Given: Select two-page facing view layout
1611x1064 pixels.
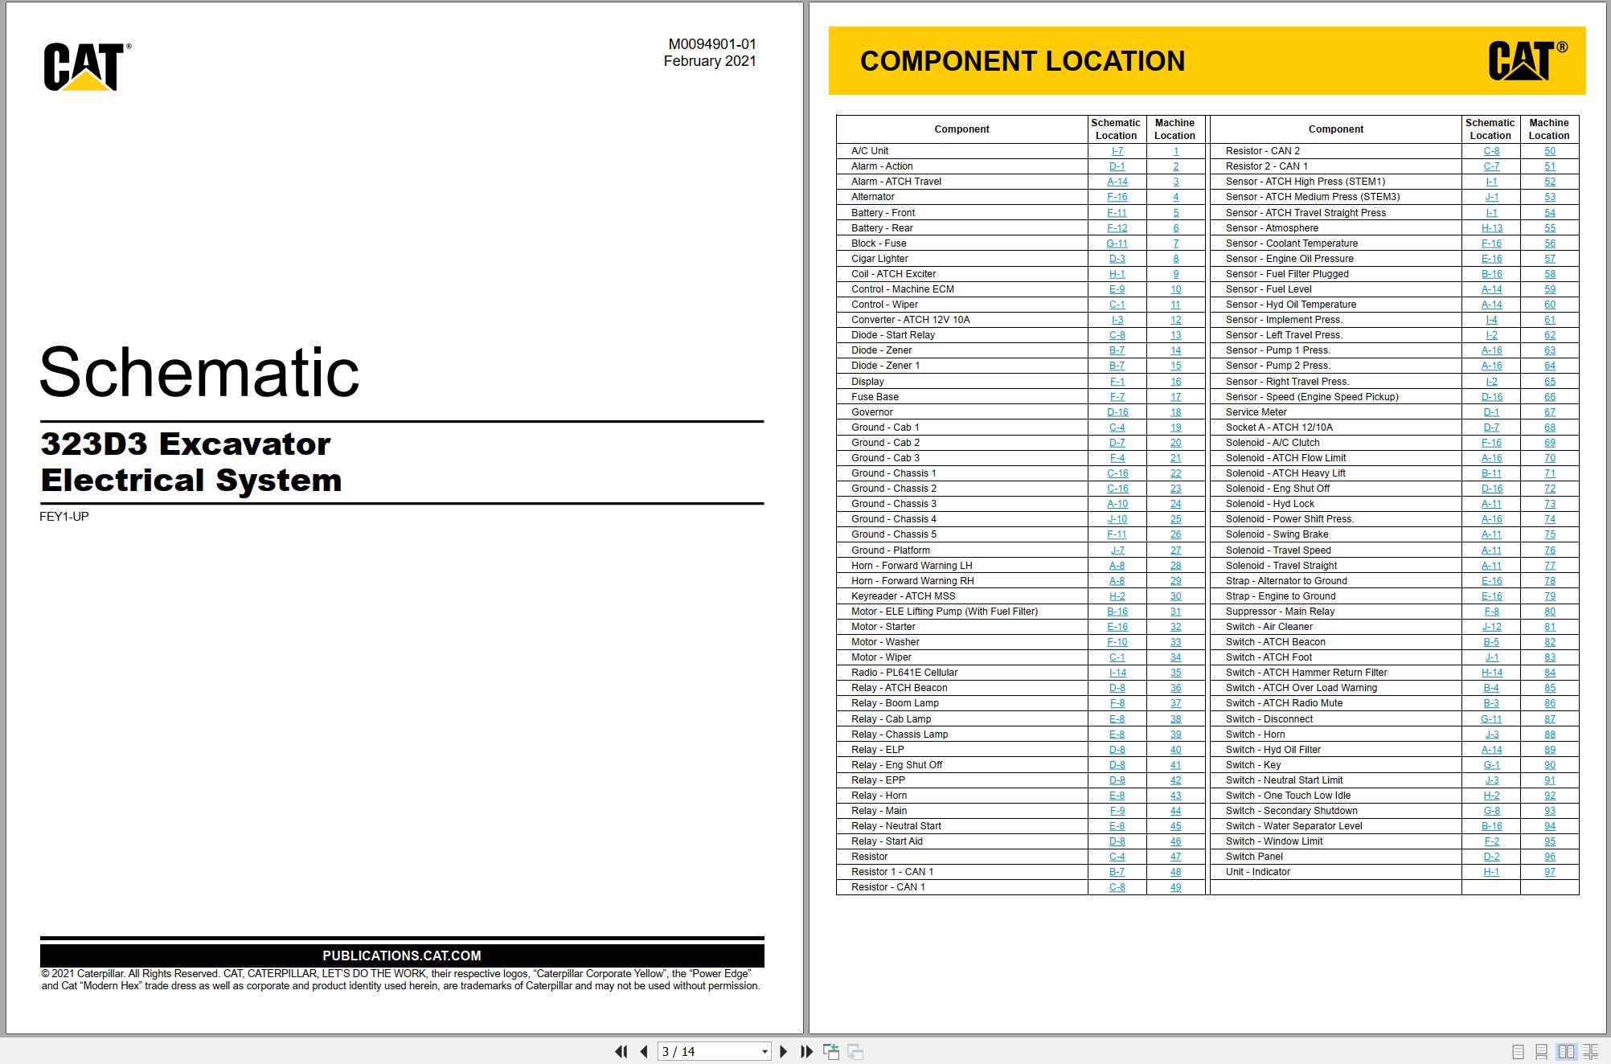Looking at the screenshot, I should click(x=1566, y=1051).
